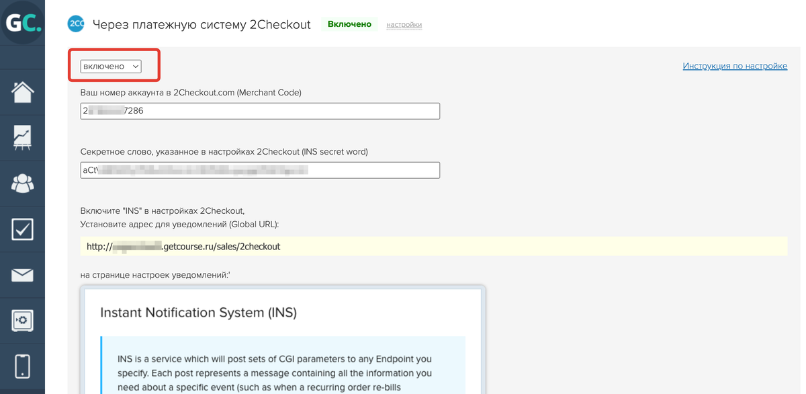Screen dimensions: 806x394
Task: Open 'Инструкция по настройке' link
Action: point(735,66)
